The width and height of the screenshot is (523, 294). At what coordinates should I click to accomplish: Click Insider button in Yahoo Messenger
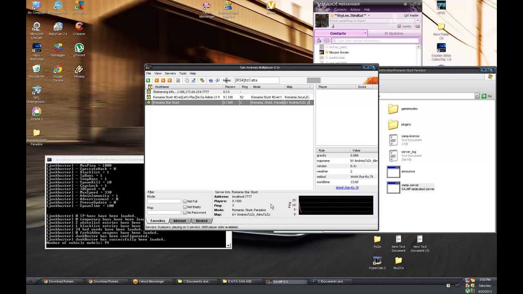pyautogui.click(x=411, y=16)
